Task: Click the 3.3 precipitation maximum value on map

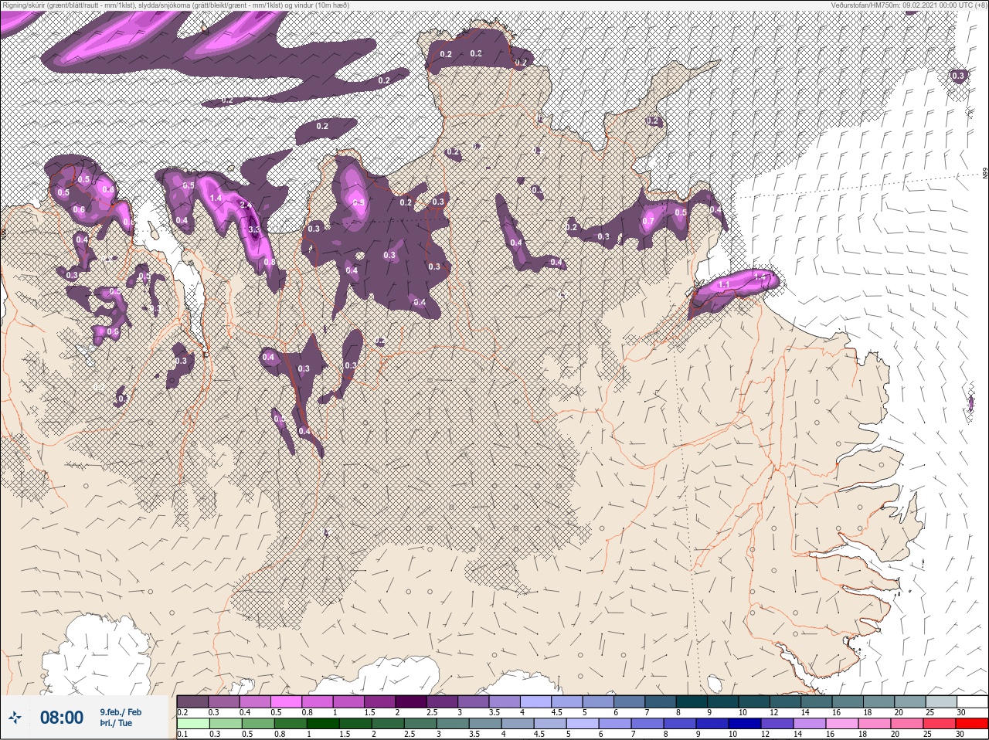Action: coord(254,229)
